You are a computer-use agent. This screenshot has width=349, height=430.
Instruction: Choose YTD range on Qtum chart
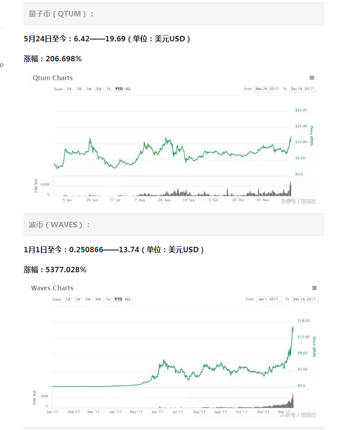point(119,89)
